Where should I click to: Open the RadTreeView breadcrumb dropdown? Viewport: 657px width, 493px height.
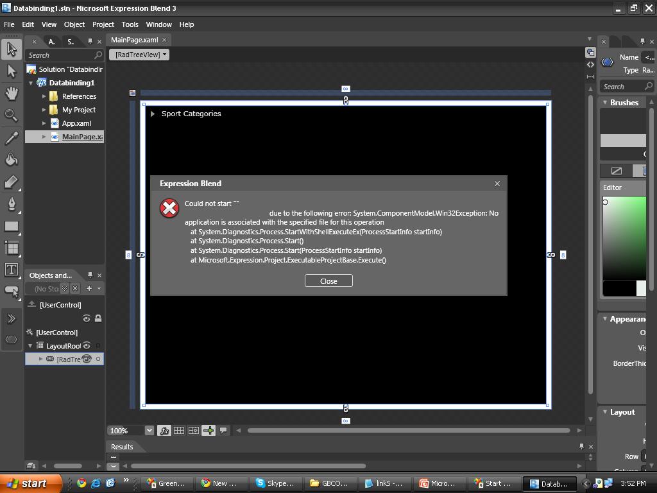pos(139,55)
